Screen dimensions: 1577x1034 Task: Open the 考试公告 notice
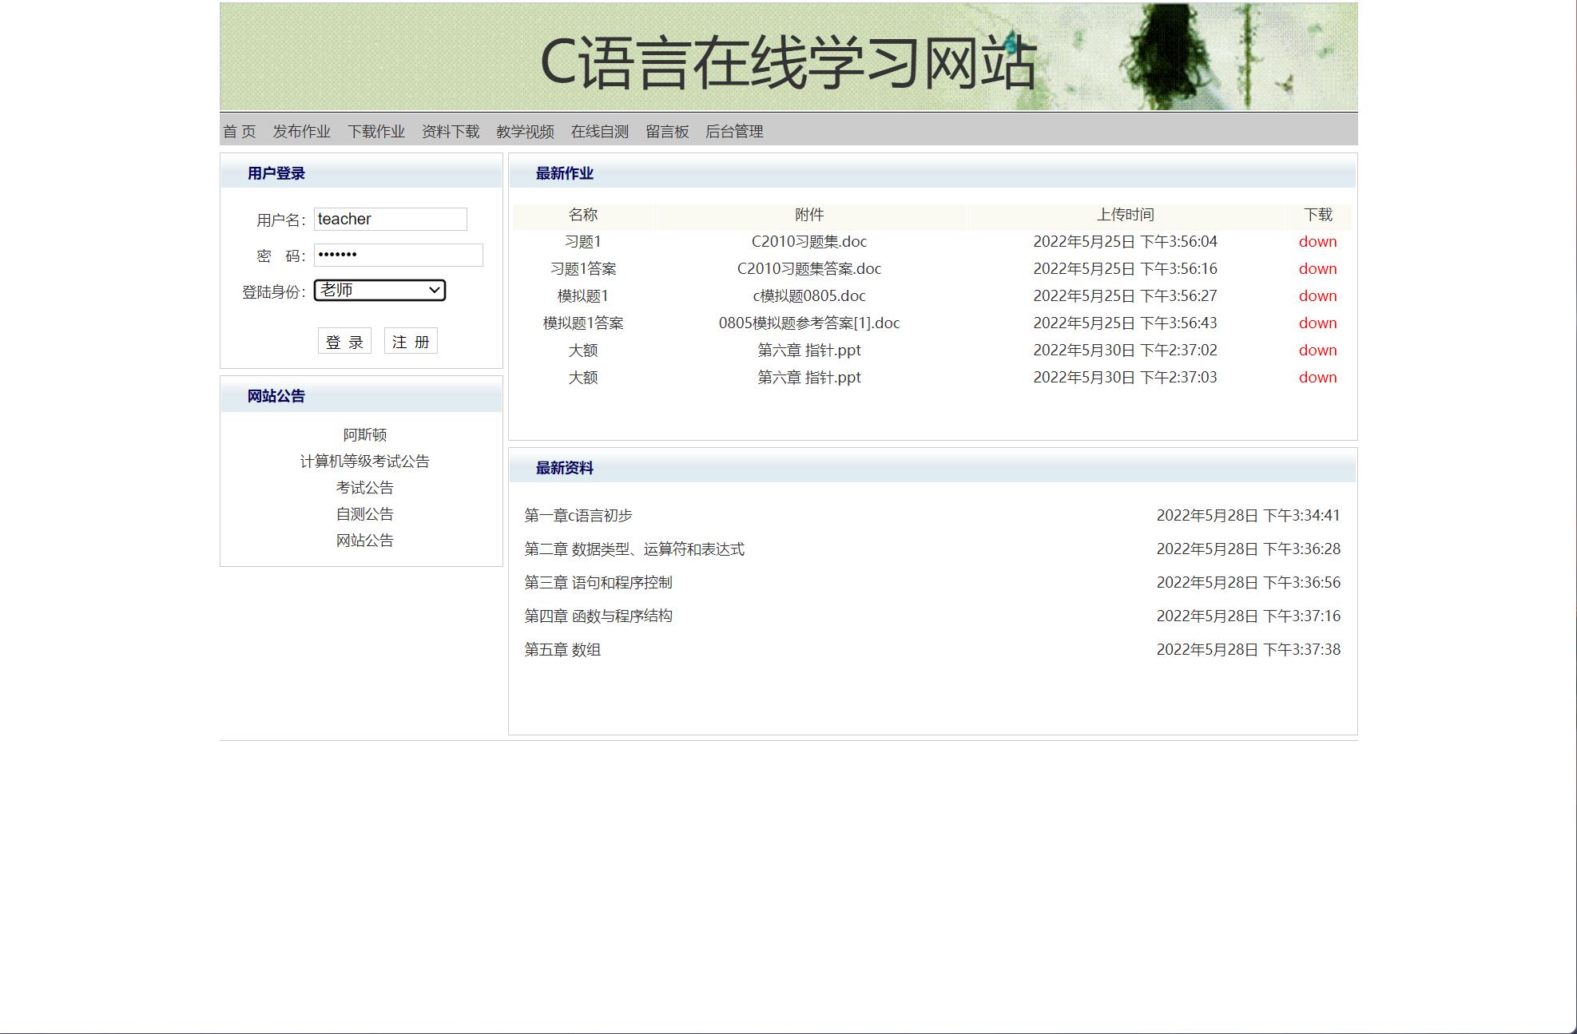point(364,487)
